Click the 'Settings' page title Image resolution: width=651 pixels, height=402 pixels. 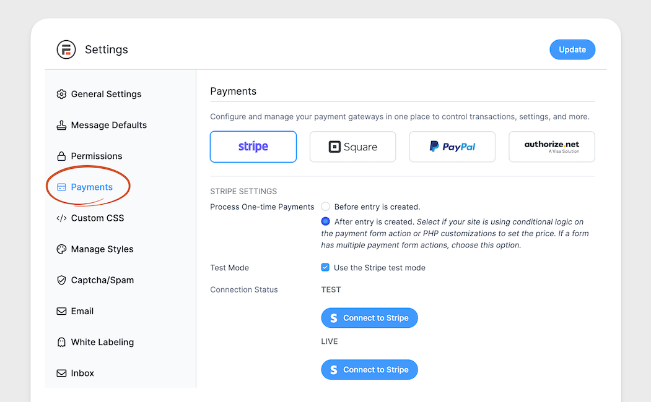pos(107,49)
